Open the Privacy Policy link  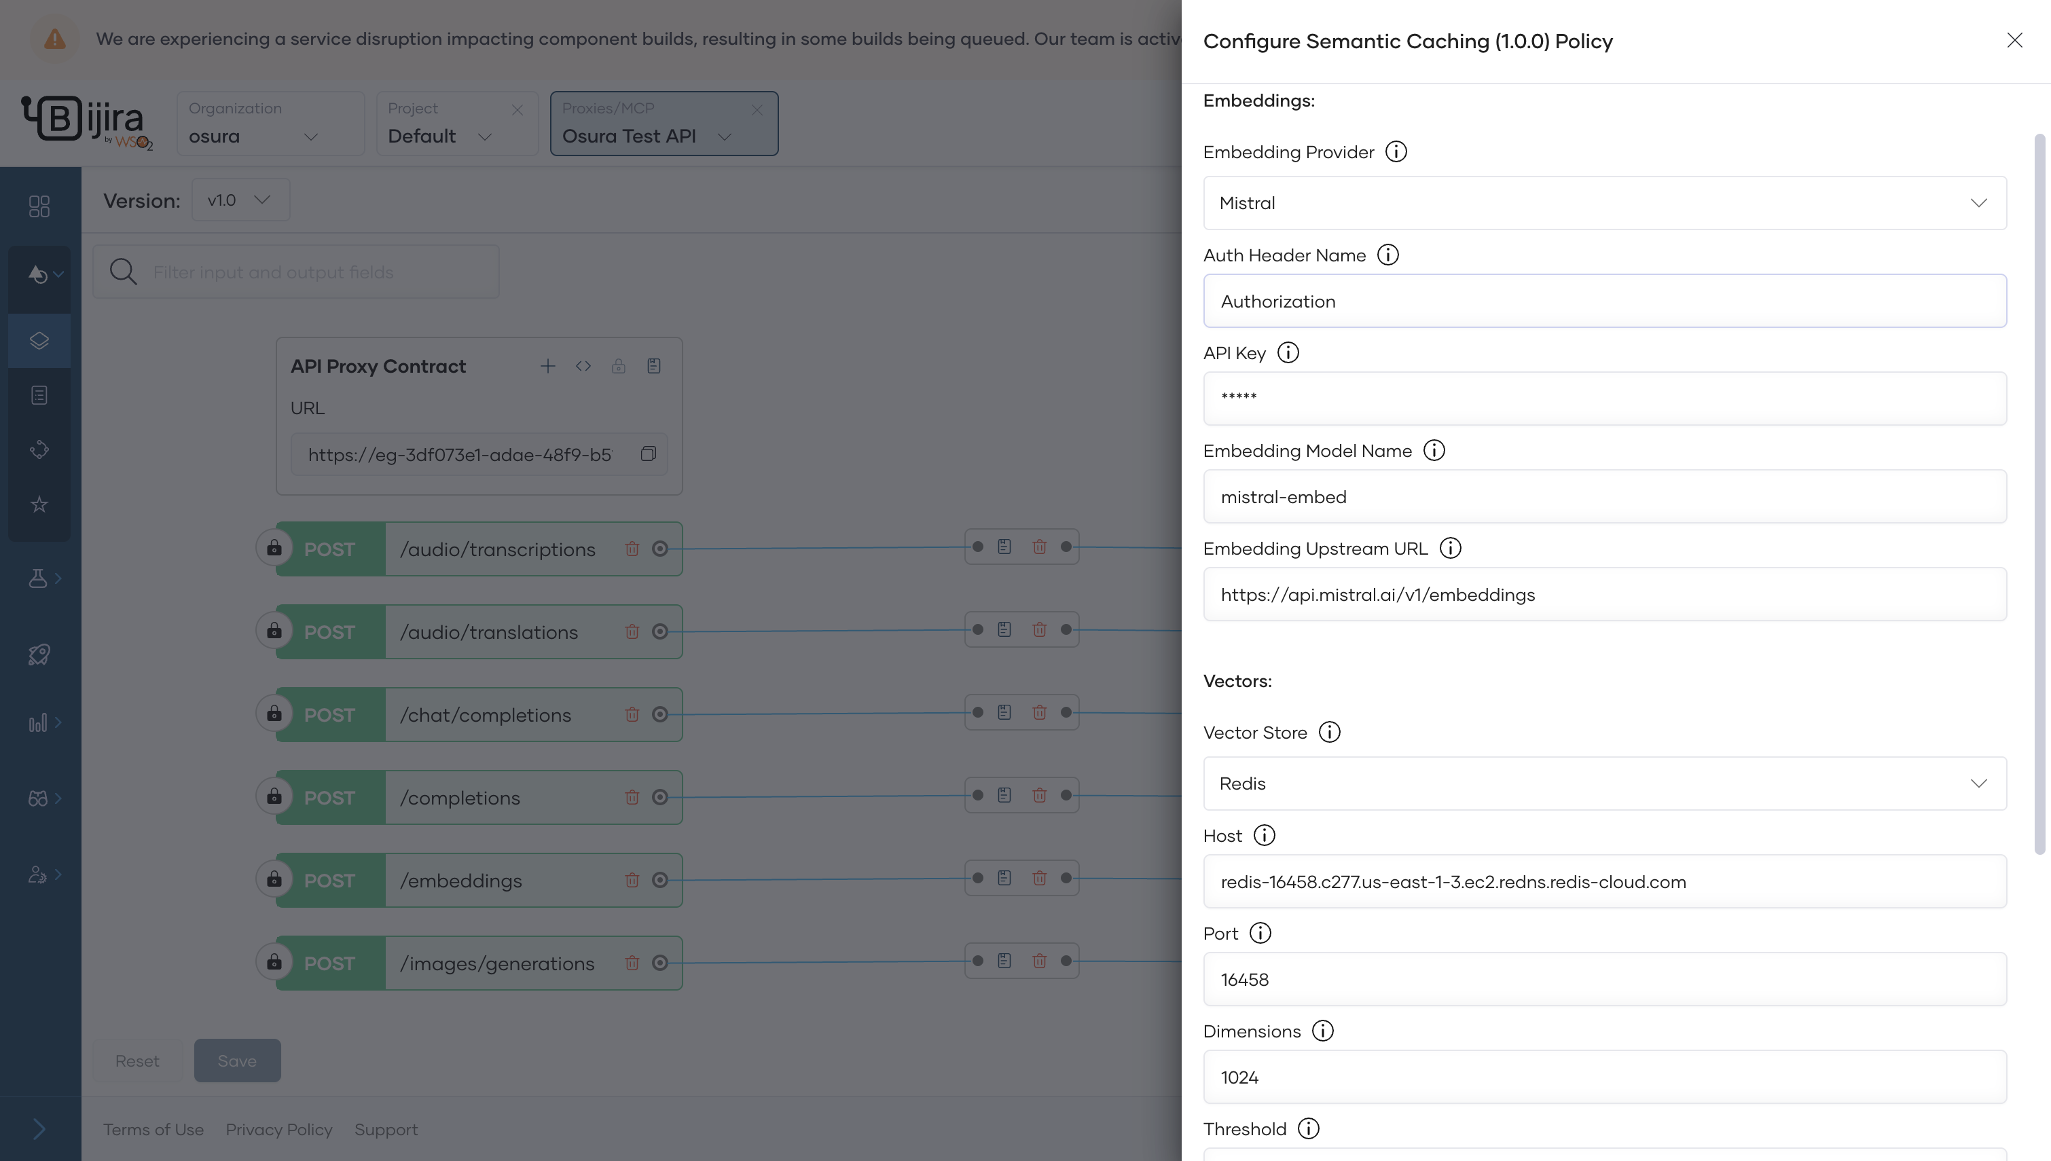[x=278, y=1130]
